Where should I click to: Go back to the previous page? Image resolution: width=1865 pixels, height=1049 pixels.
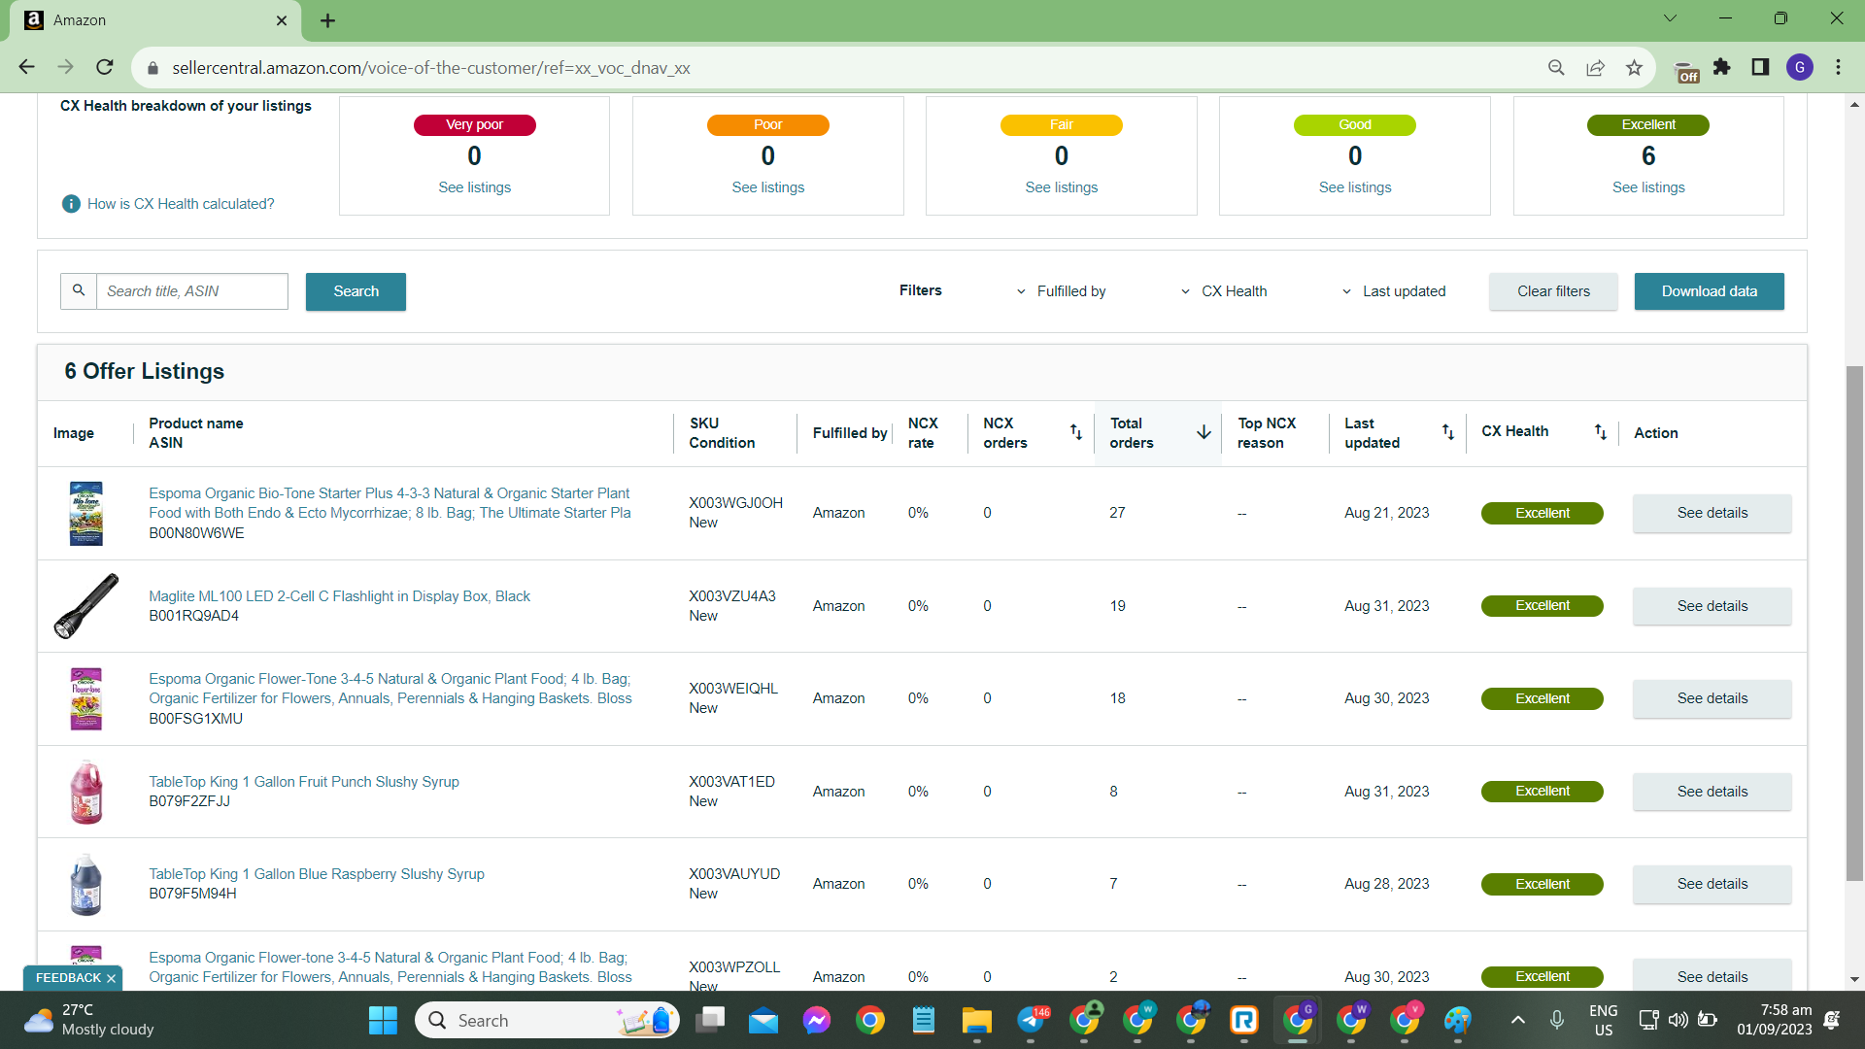point(26,67)
